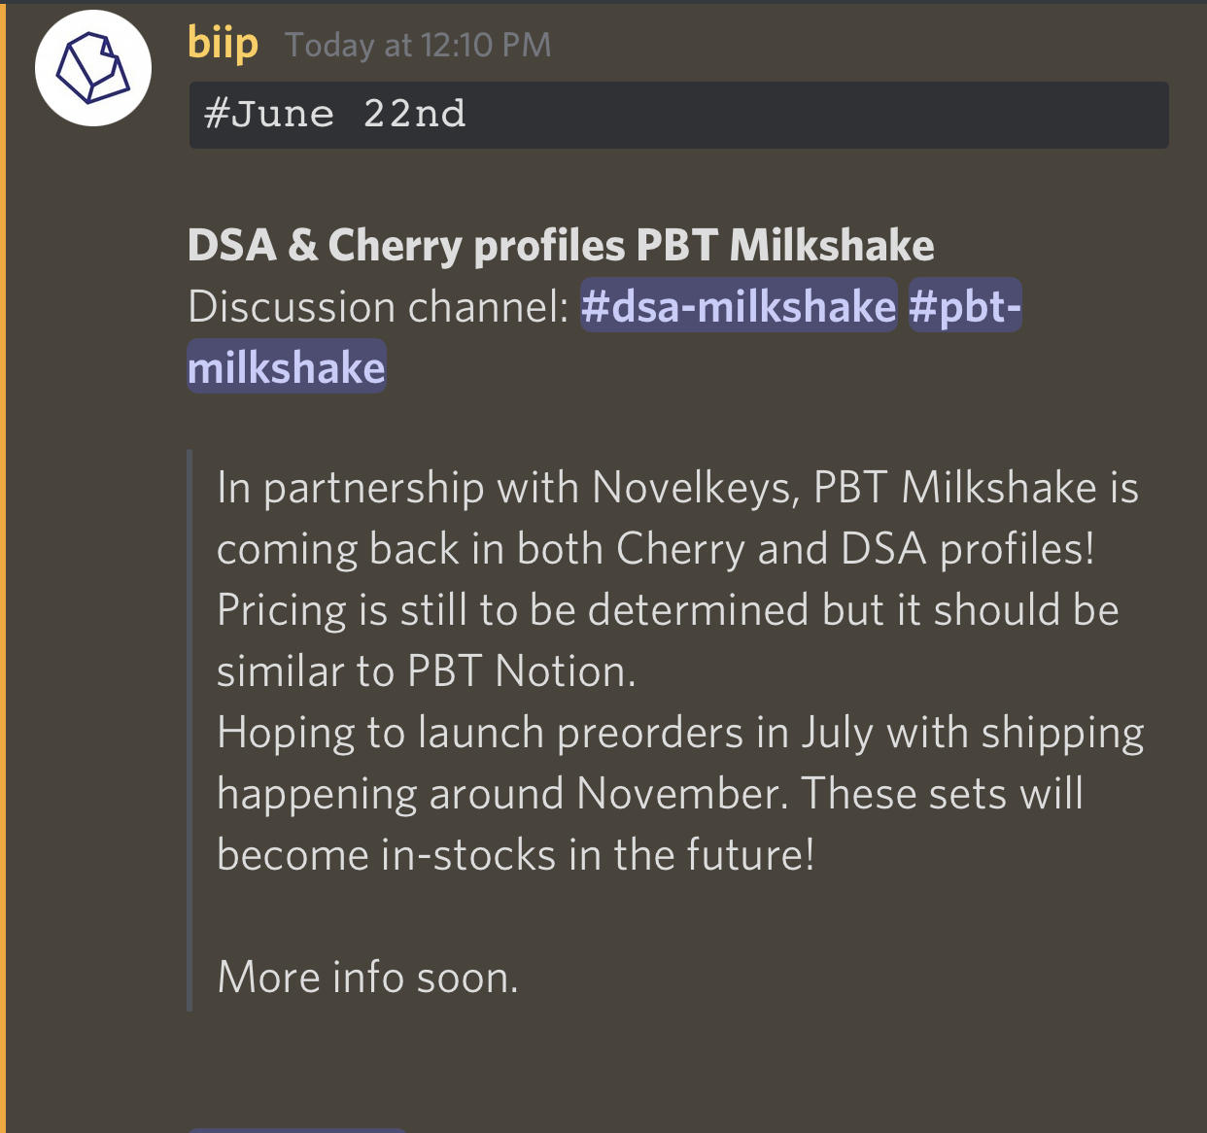
Task: Click the word July in the quote
Action: tap(837, 733)
